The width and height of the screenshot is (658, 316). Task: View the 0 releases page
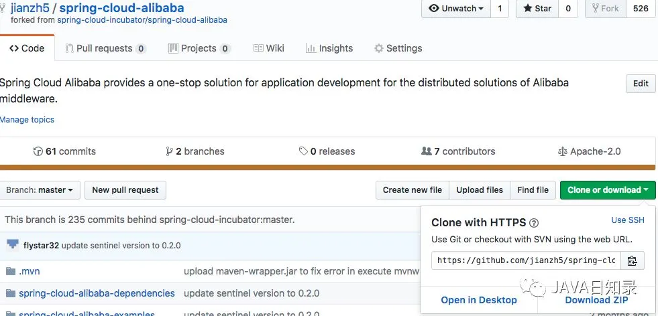[x=327, y=151]
